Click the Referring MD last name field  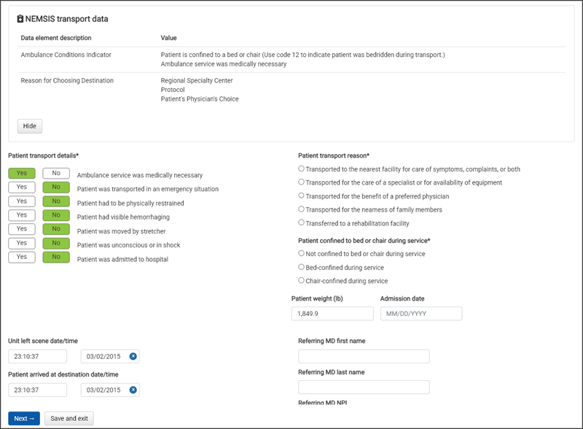coord(364,387)
